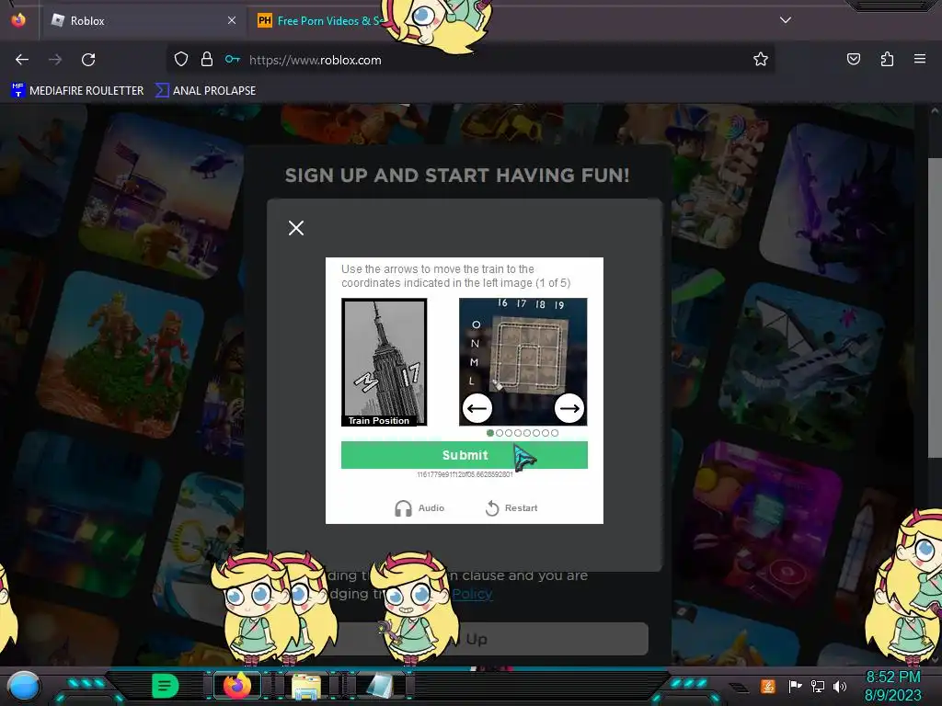Bookmark this page with the star
This screenshot has height=706, width=942.
point(761,59)
